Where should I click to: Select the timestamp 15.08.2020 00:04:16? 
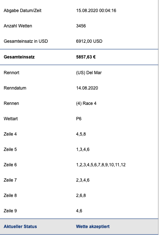click(x=96, y=11)
